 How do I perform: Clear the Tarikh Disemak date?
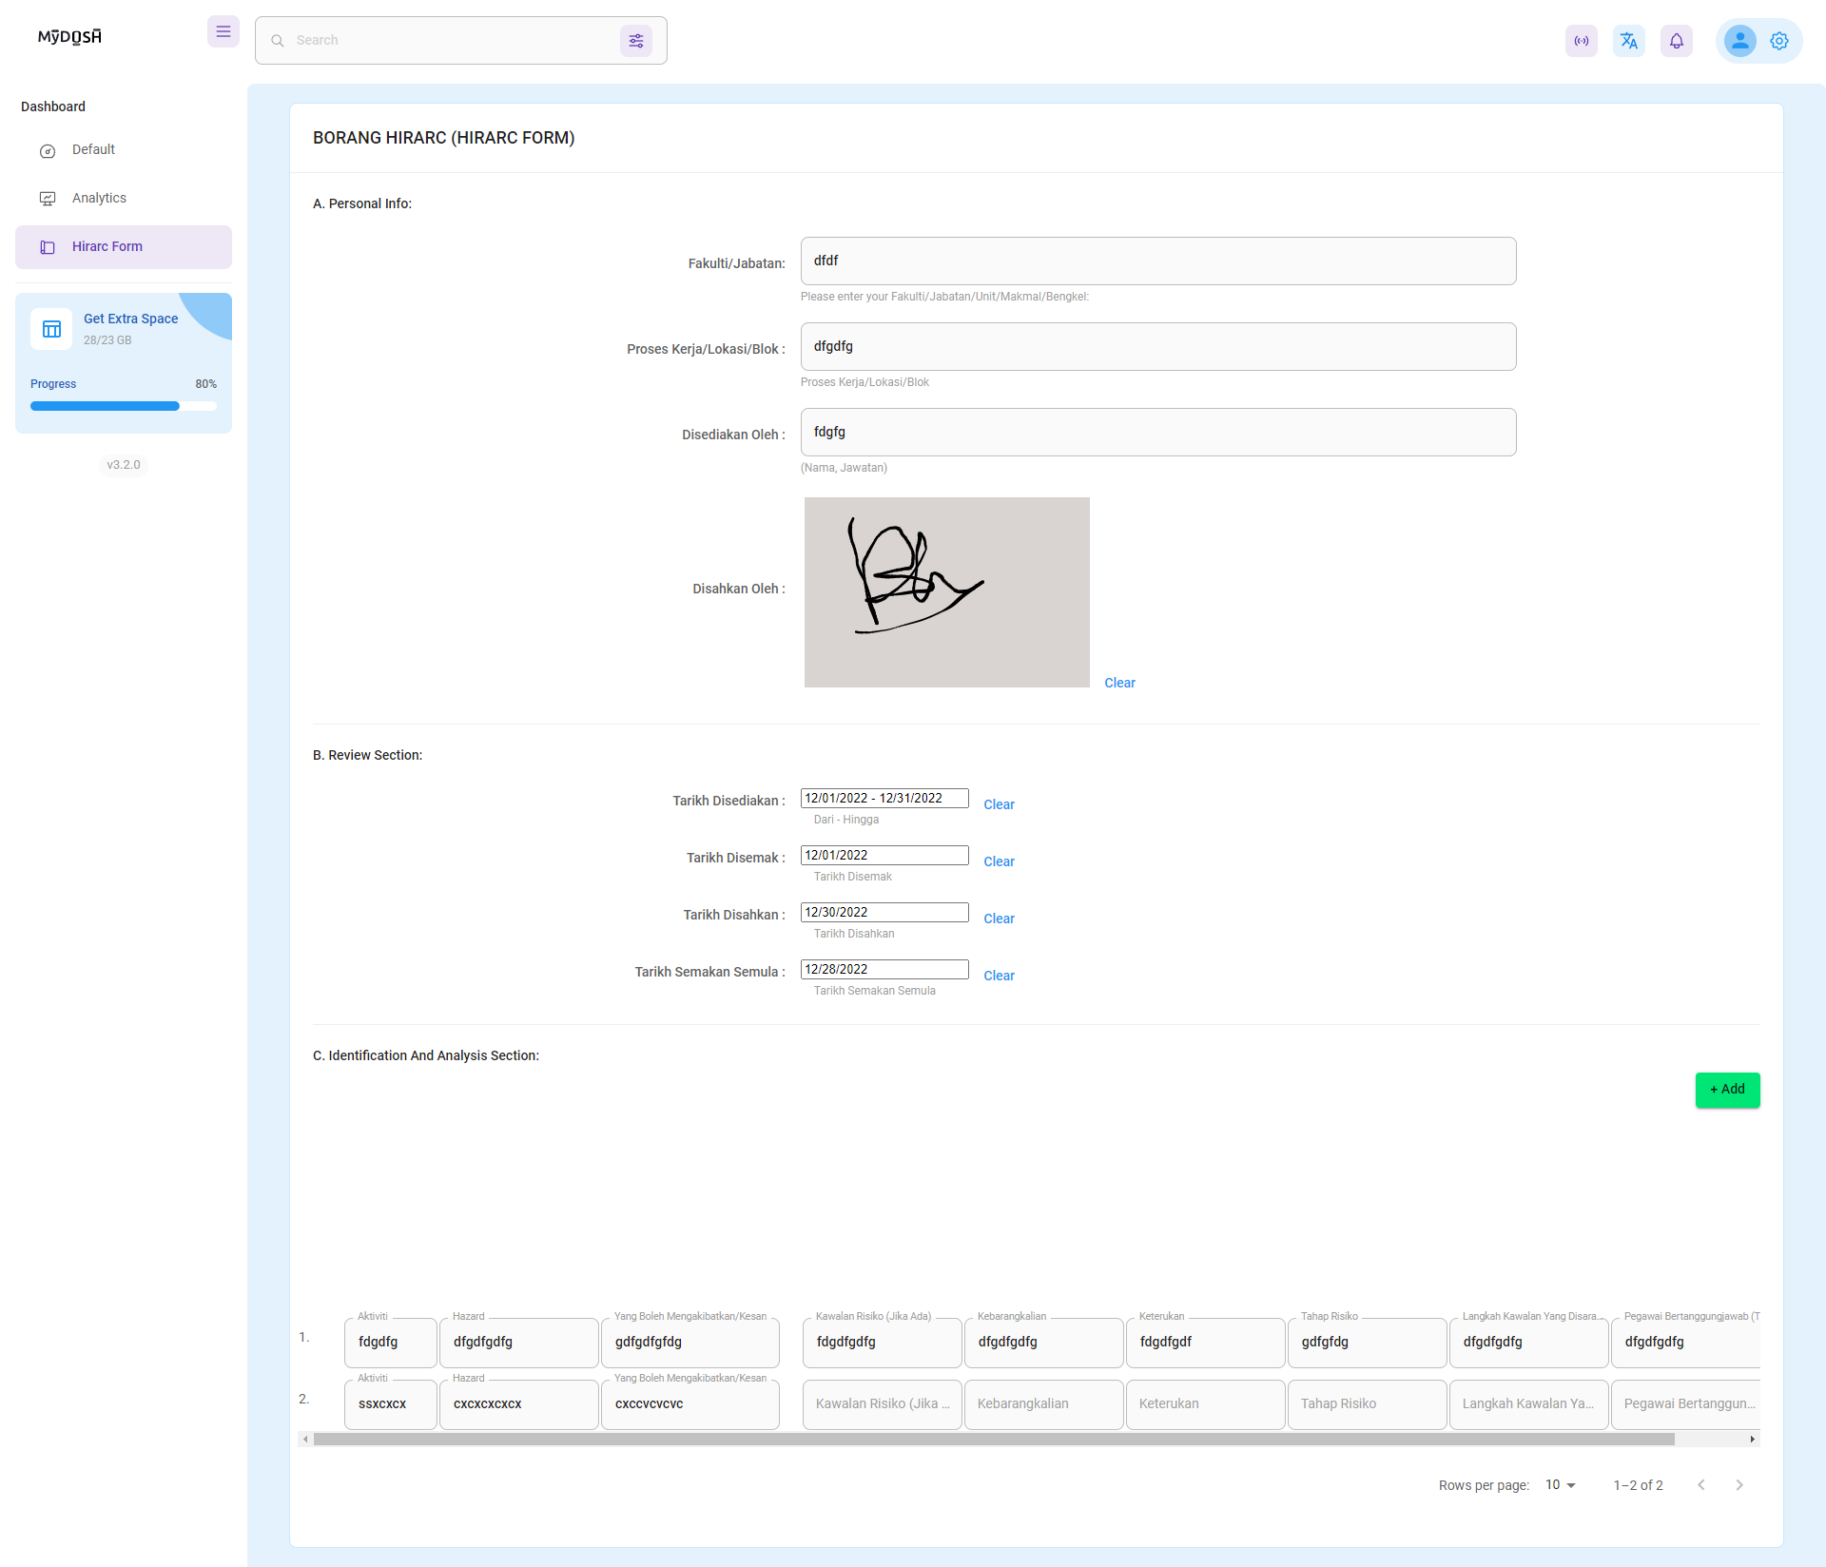point(999,862)
